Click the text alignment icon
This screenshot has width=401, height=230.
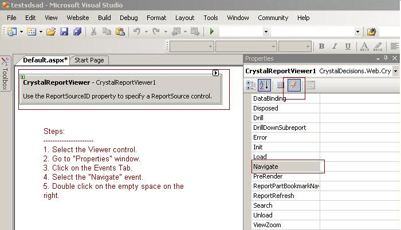(395, 46)
